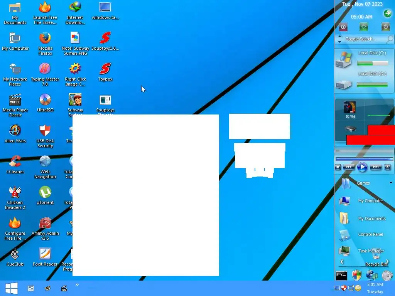Open USB Disk Security icon
The height and width of the screenshot is (296, 395).
(45, 136)
